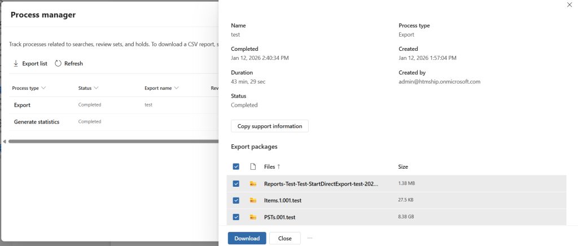Open the Export name column dropdown

click(x=176, y=88)
